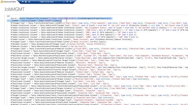Click the #"Duplicated Column4" Contact Date line
This screenshot has width=188, height=105.
[x=62, y=72]
